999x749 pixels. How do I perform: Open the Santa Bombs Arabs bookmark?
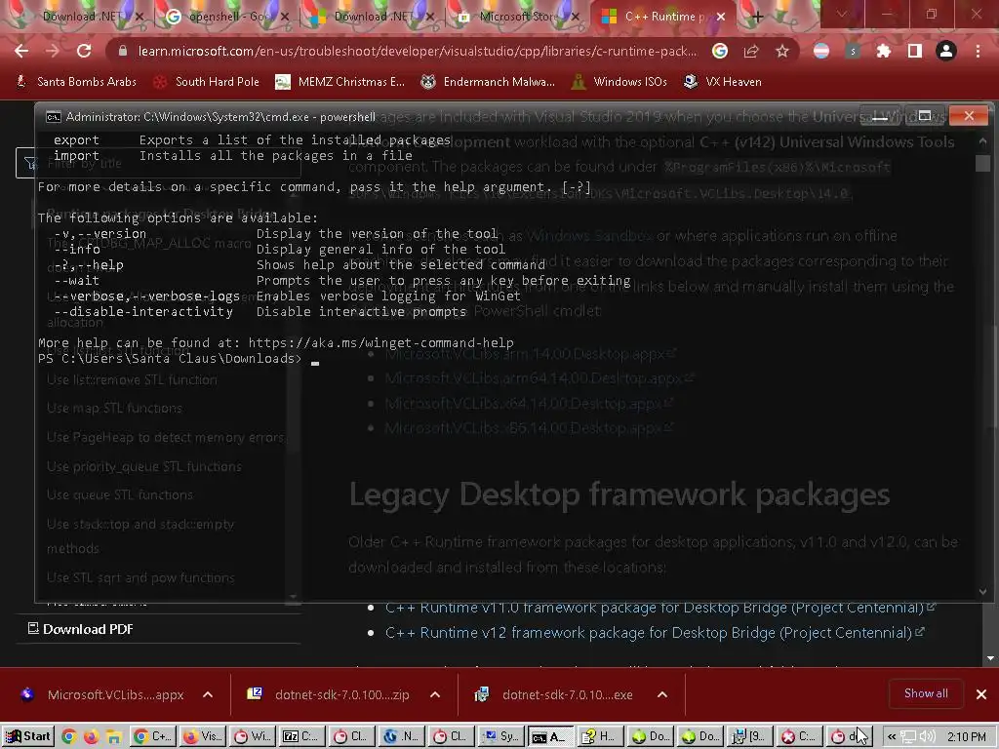[x=76, y=82]
